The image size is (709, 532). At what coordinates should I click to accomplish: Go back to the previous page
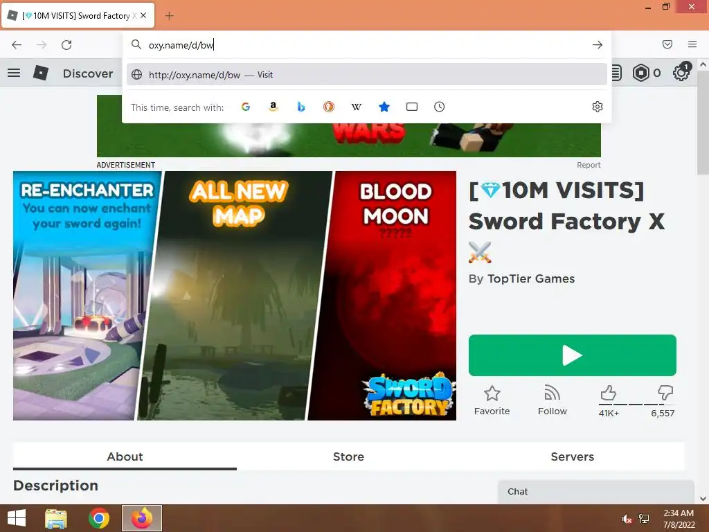click(17, 45)
